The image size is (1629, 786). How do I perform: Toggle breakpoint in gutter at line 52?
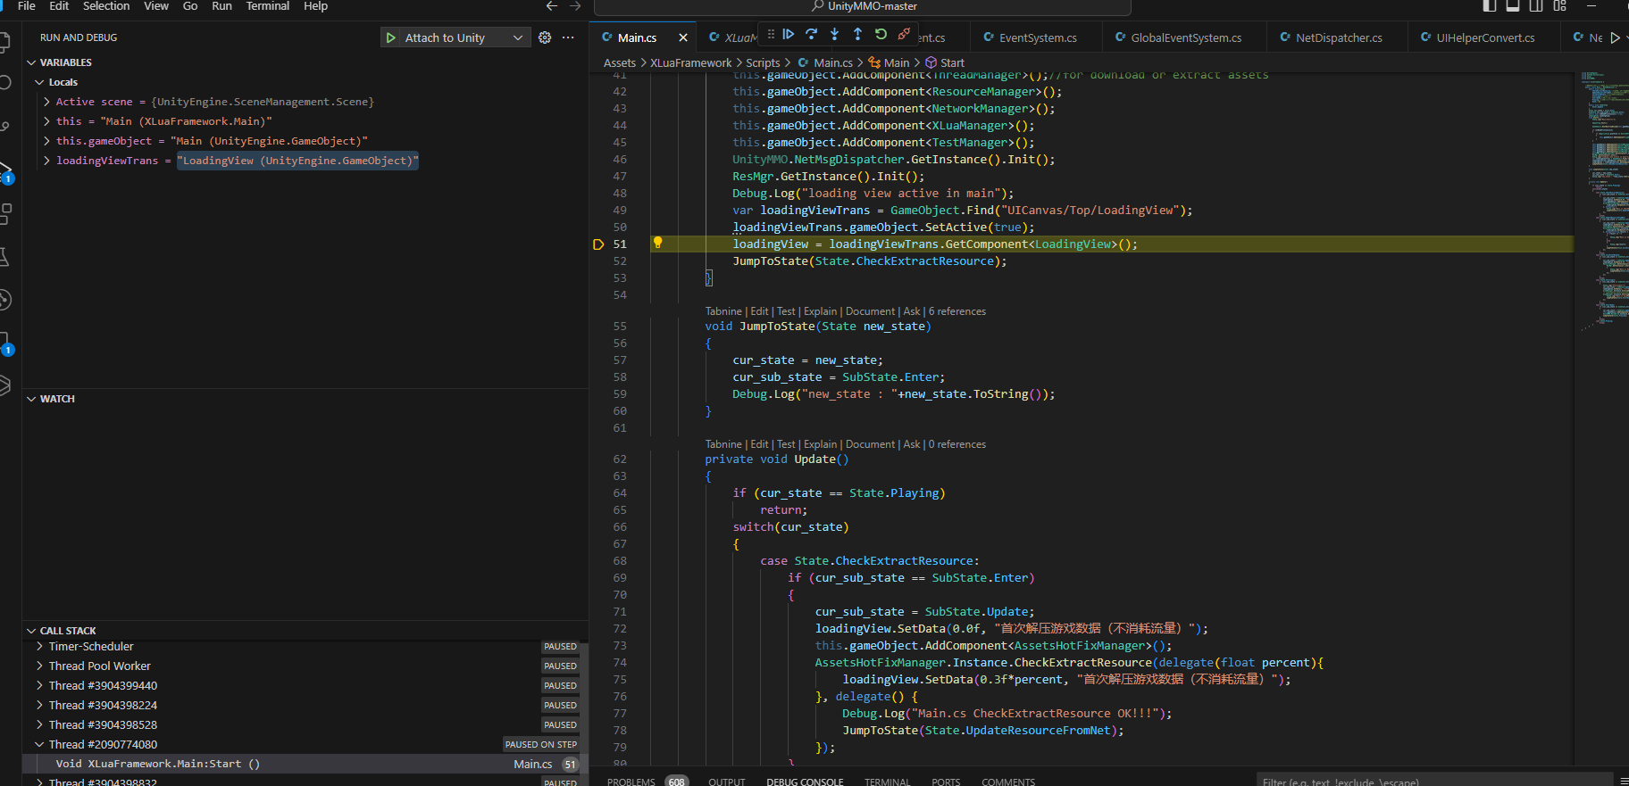[598, 261]
